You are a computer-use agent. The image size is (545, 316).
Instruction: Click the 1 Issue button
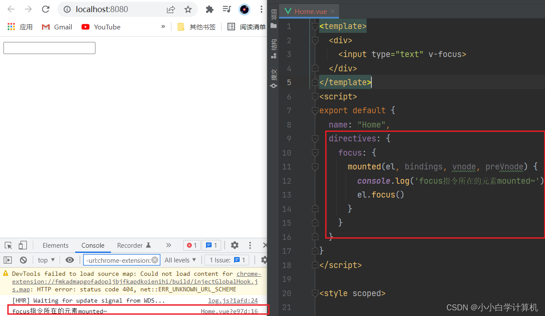pos(227,260)
